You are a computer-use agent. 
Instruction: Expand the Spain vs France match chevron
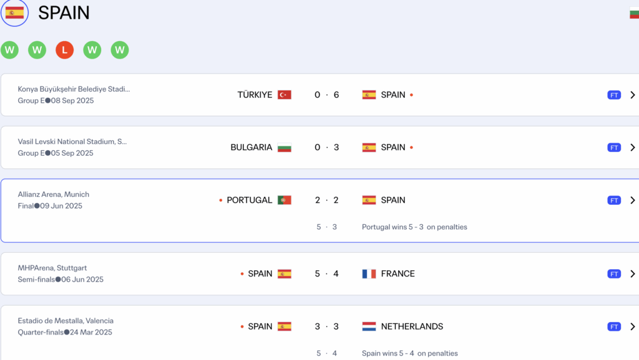(x=632, y=273)
